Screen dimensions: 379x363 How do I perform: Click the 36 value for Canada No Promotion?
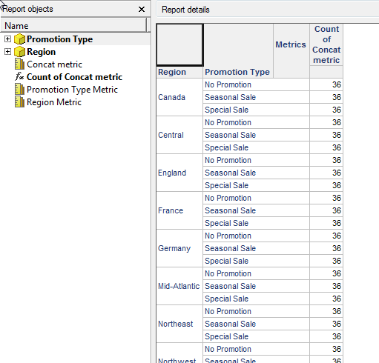click(326, 84)
